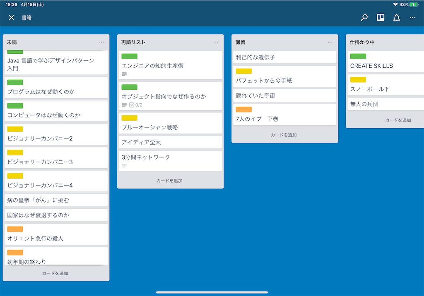424x296 pixels.
Task: Open card 病の皇帝「がん」に挑む
Action: [56, 201]
